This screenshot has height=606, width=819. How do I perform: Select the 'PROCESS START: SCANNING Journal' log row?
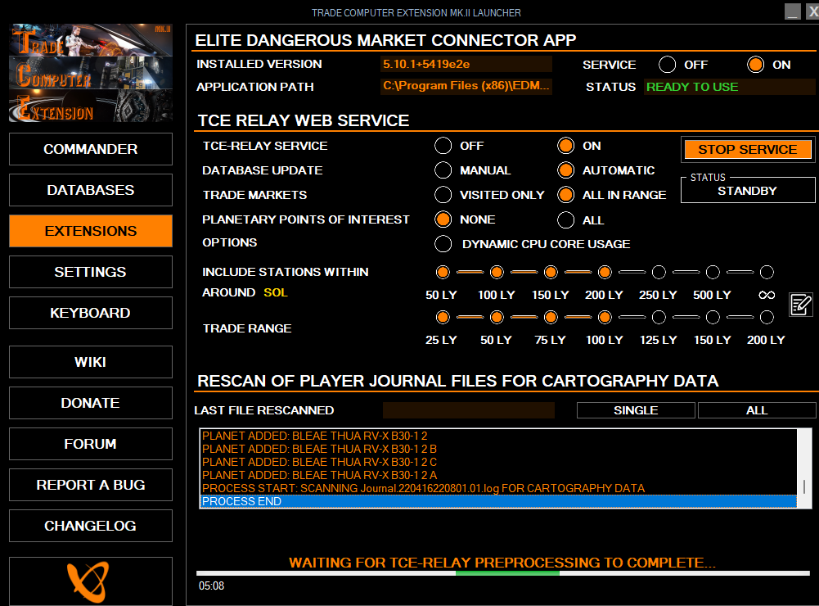[x=499, y=488]
